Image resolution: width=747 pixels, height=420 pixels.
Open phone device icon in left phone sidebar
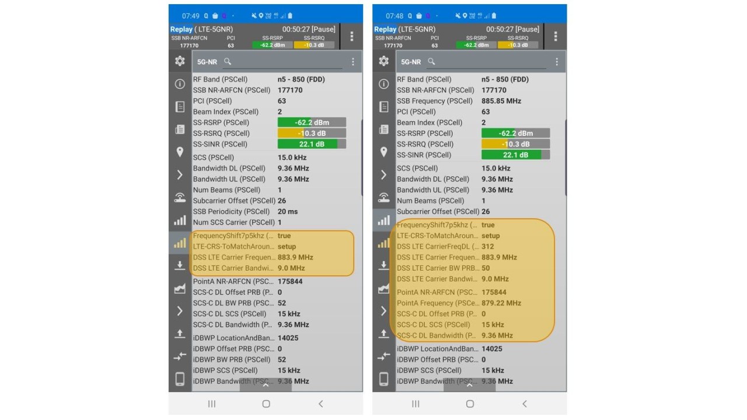coord(180,379)
